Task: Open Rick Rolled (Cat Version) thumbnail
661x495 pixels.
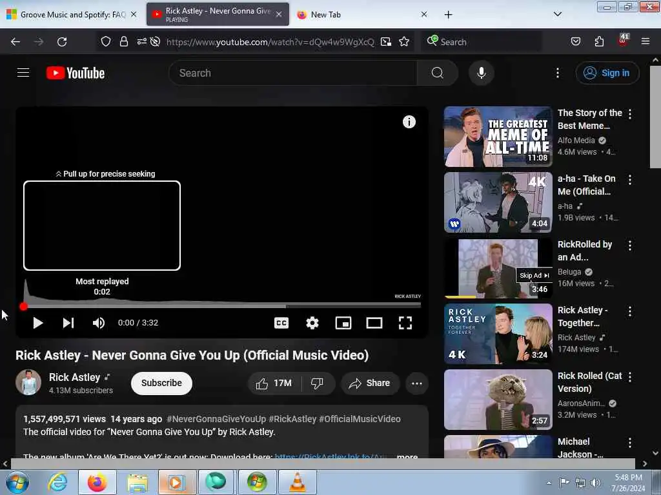Action: click(498, 400)
